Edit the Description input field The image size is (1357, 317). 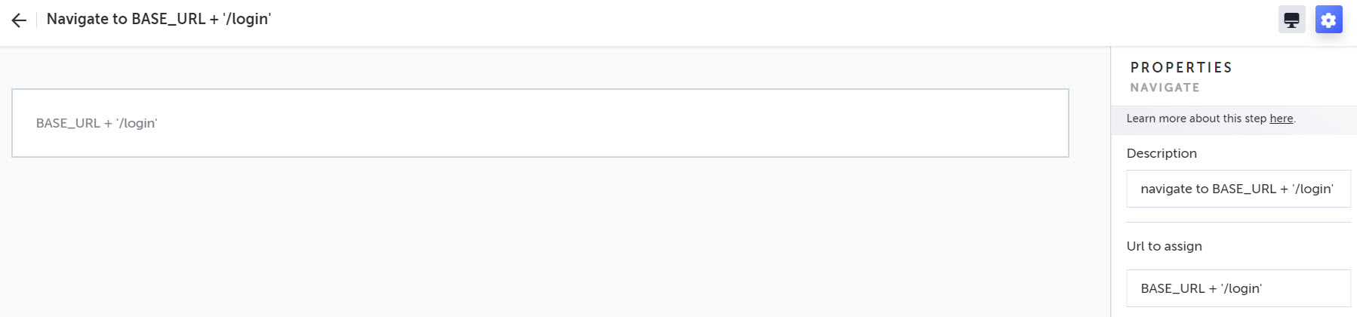[1238, 189]
